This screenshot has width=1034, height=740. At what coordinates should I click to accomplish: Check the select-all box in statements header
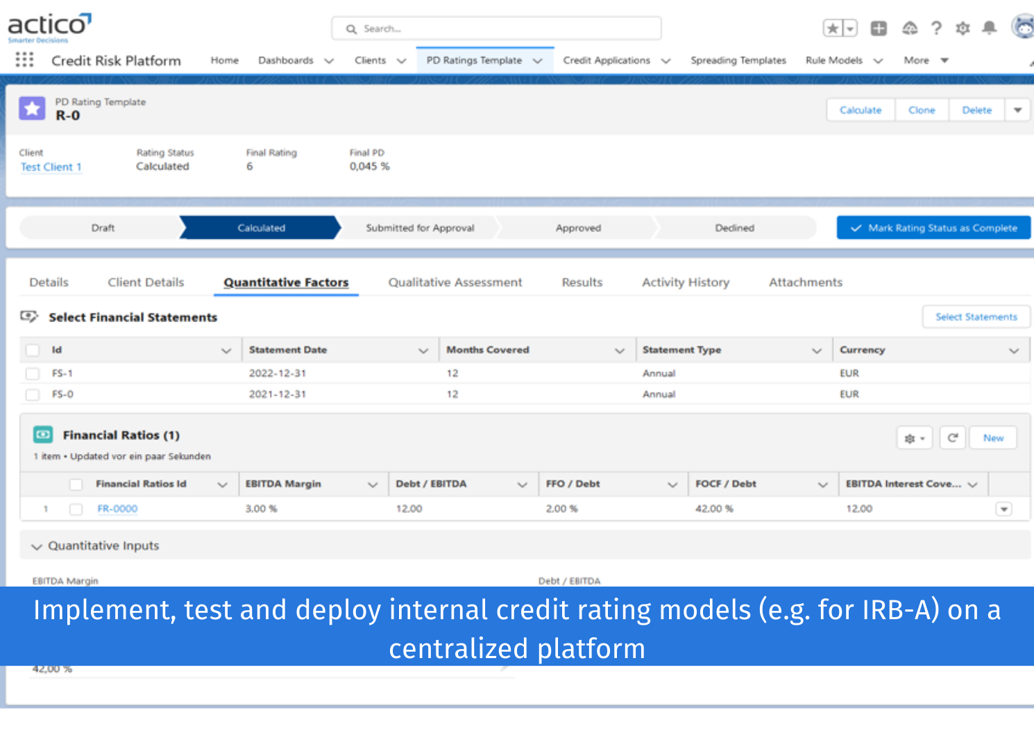coord(32,350)
